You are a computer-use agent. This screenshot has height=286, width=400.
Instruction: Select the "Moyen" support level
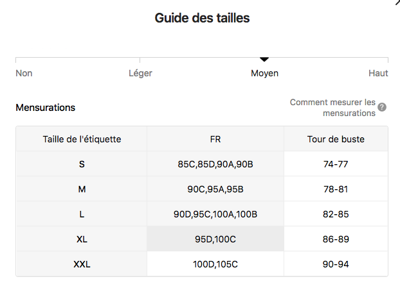(x=264, y=73)
